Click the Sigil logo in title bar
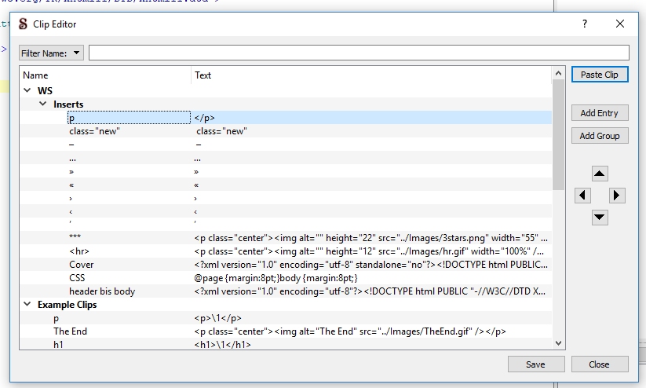This screenshot has height=388, width=646. (23, 24)
